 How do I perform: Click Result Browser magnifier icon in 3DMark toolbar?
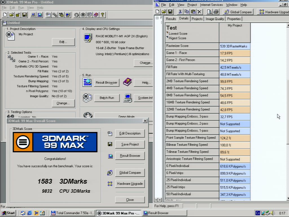[x=40, y=15]
